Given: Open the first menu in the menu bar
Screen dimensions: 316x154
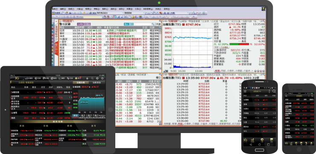Looking at the screenshot, I should pos(55,9).
